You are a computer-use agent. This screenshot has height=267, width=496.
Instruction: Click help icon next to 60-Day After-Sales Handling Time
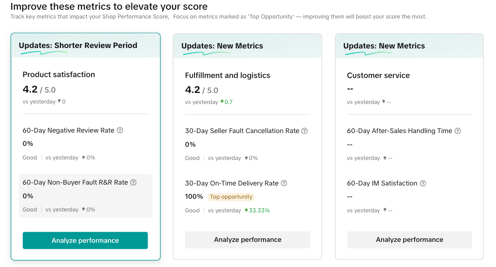pyautogui.click(x=458, y=131)
